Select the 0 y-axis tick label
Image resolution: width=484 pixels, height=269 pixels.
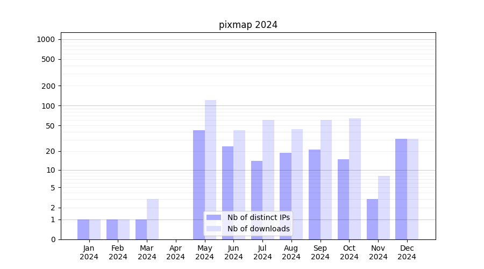coord(53,239)
